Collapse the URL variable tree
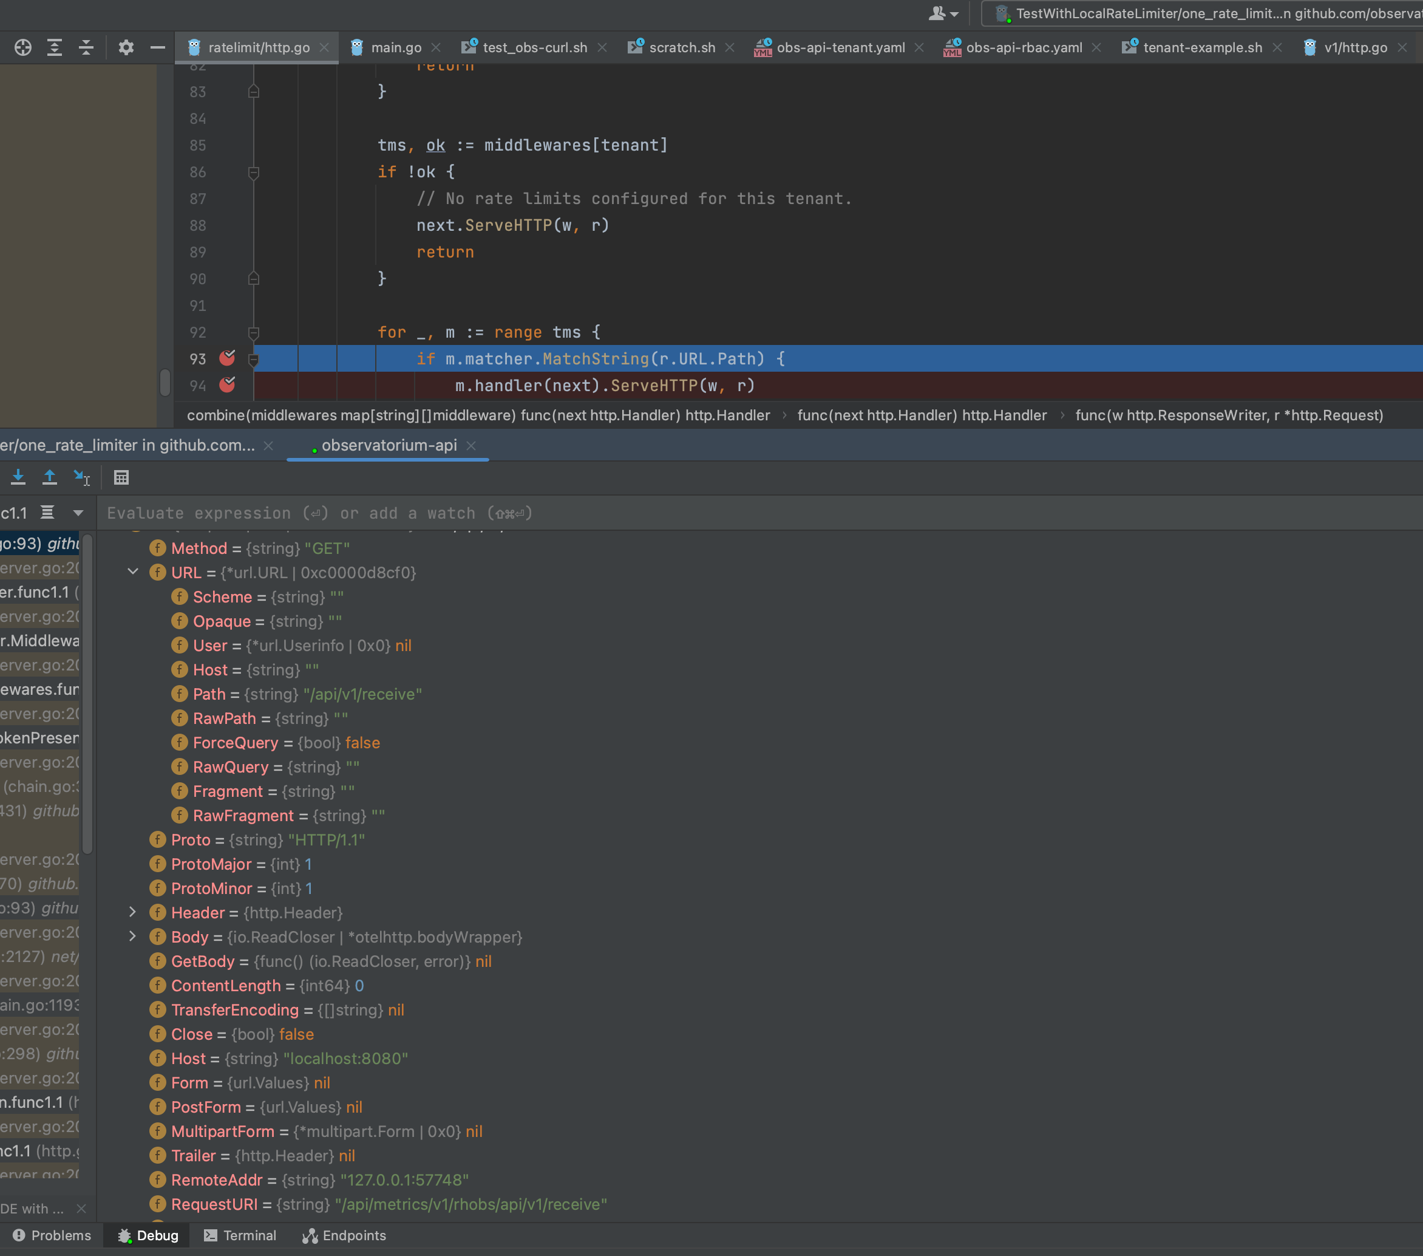The width and height of the screenshot is (1423, 1256). (x=133, y=572)
